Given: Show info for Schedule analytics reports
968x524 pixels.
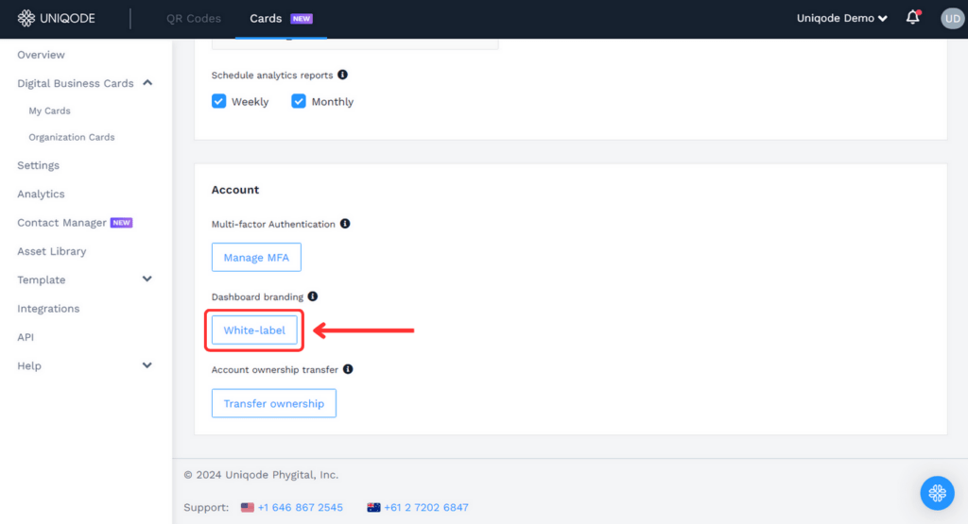Looking at the screenshot, I should point(342,75).
